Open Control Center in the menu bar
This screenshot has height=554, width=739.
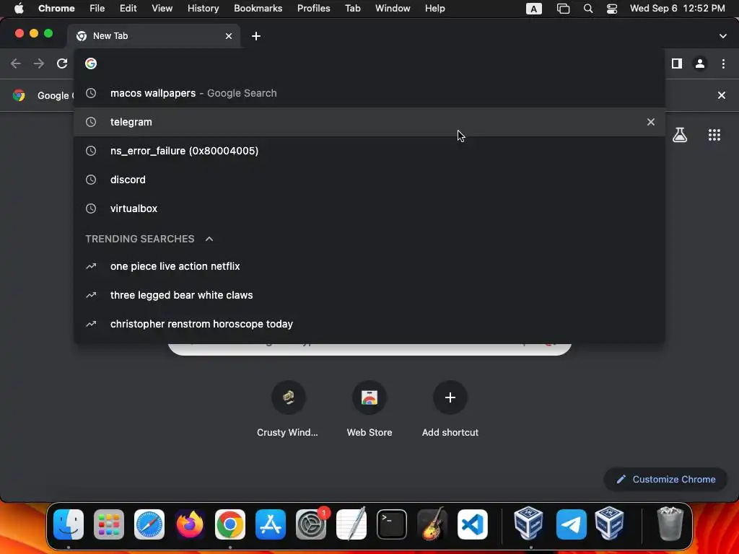click(x=612, y=9)
